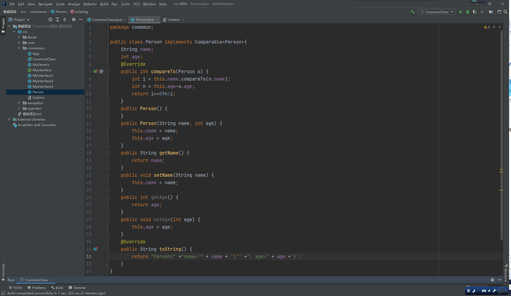Open the Terminal tool window
The width and height of the screenshot is (511, 296).
[x=77, y=288]
